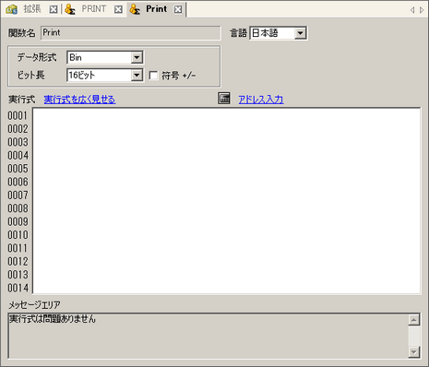
Task: Close the 拡張 tab
Action: point(54,9)
